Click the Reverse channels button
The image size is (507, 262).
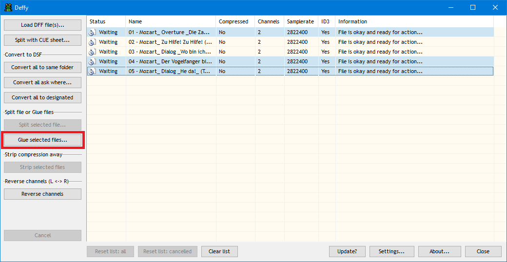(x=42, y=194)
